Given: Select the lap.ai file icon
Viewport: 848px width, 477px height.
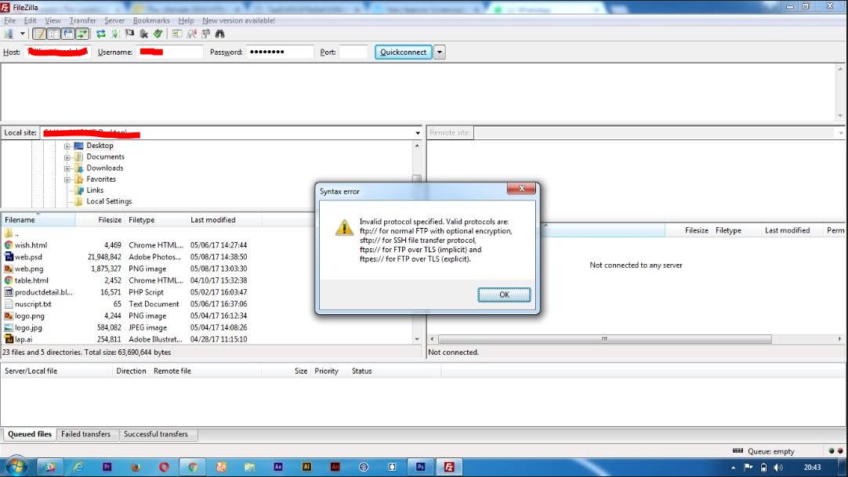Looking at the screenshot, I should [x=9, y=339].
